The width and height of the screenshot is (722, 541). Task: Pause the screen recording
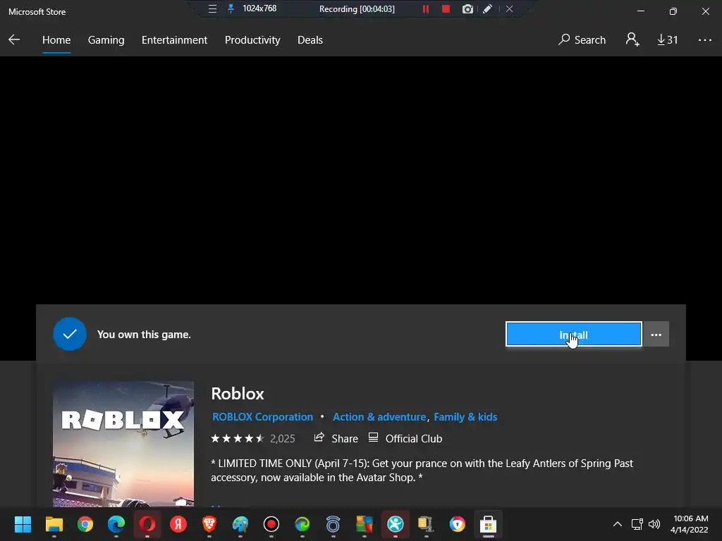pos(425,8)
